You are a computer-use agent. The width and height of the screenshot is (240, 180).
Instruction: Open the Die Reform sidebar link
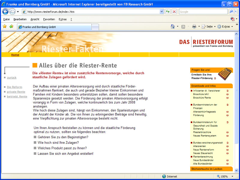(x=14, y=87)
